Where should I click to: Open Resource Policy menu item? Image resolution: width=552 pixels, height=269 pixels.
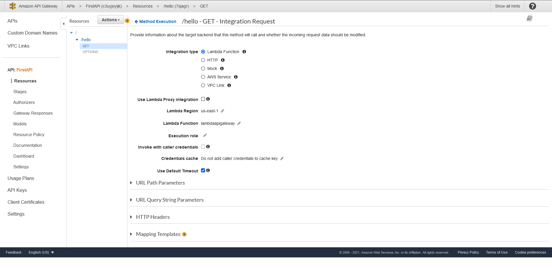29,135
